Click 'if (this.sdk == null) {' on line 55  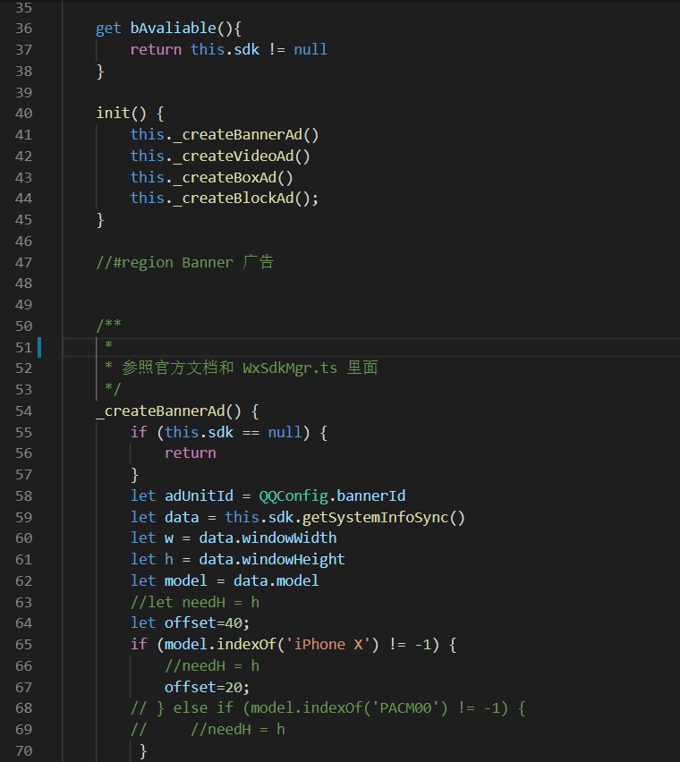click(x=228, y=433)
